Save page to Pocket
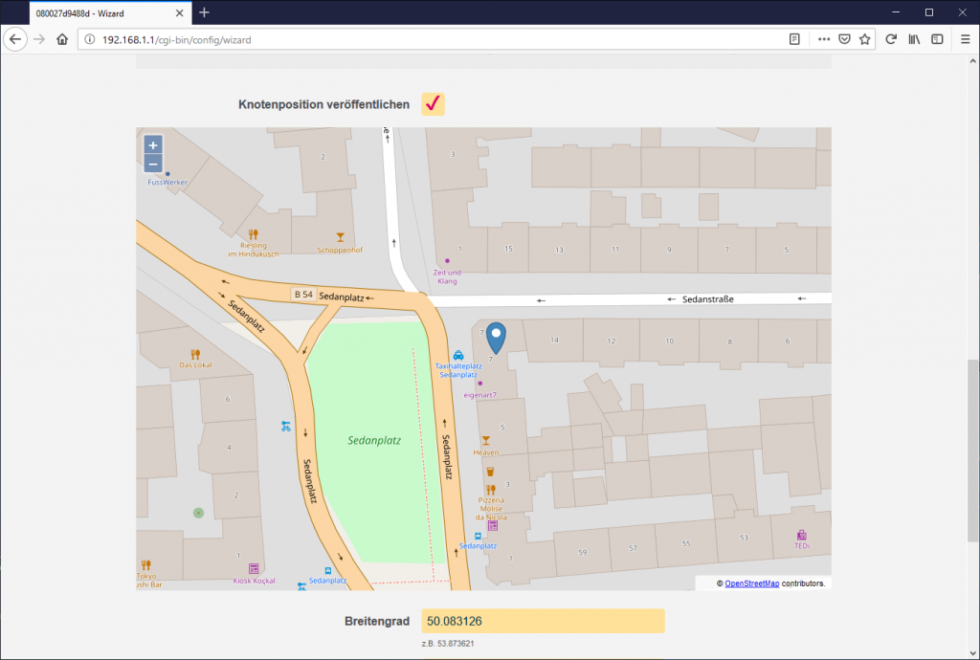 coord(844,39)
